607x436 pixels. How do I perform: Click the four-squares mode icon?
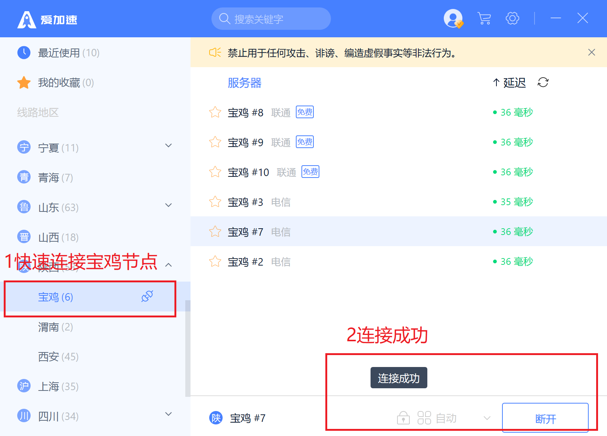(x=424, y=418)
